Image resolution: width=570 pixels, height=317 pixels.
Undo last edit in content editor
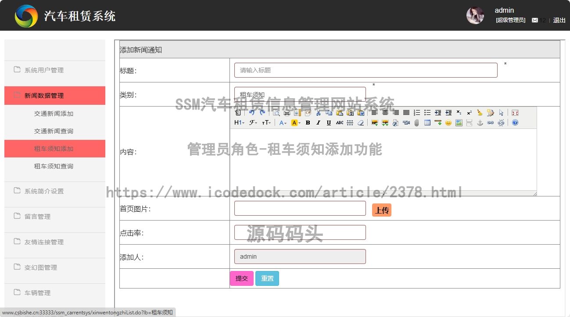pyautogui.click(x=252, y=113)
